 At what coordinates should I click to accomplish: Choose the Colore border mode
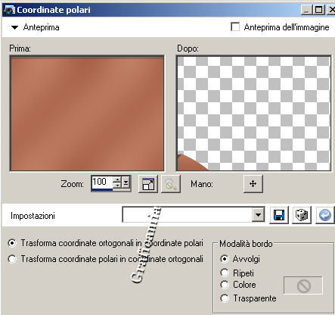(225, 285)
